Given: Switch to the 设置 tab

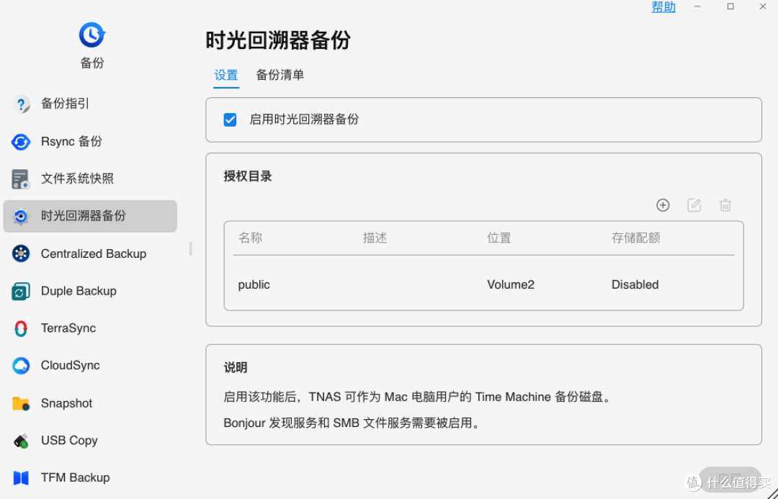Looking at the screenshot, I should pyautogui.click(x=226, y=75).
